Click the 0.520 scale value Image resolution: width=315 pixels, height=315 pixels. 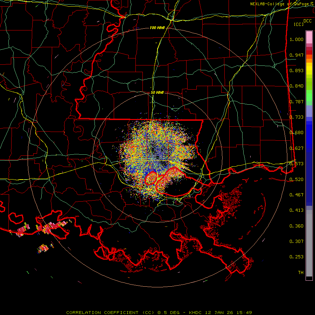[296, 180]
